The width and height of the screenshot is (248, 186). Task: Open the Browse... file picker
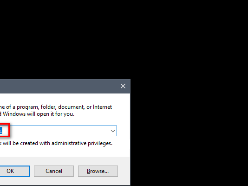coord(98,171)
